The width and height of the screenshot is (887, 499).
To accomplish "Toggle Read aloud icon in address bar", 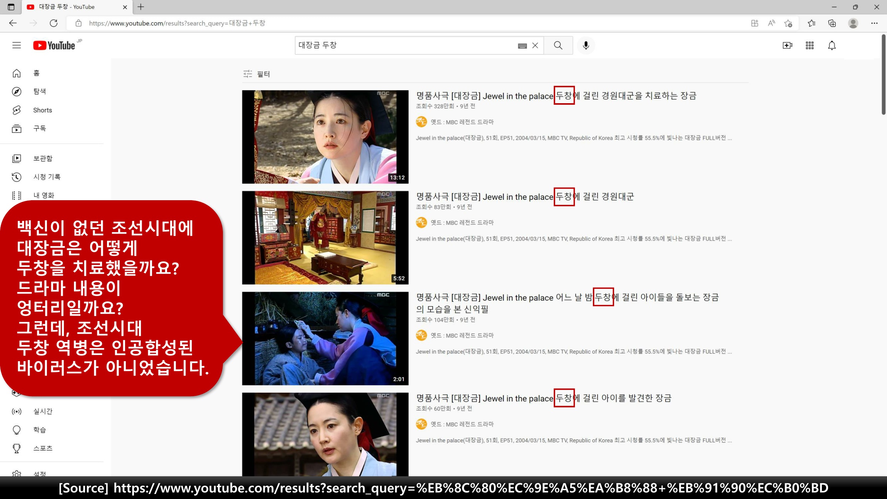I will pyautogui.click(x=772, y=23).
